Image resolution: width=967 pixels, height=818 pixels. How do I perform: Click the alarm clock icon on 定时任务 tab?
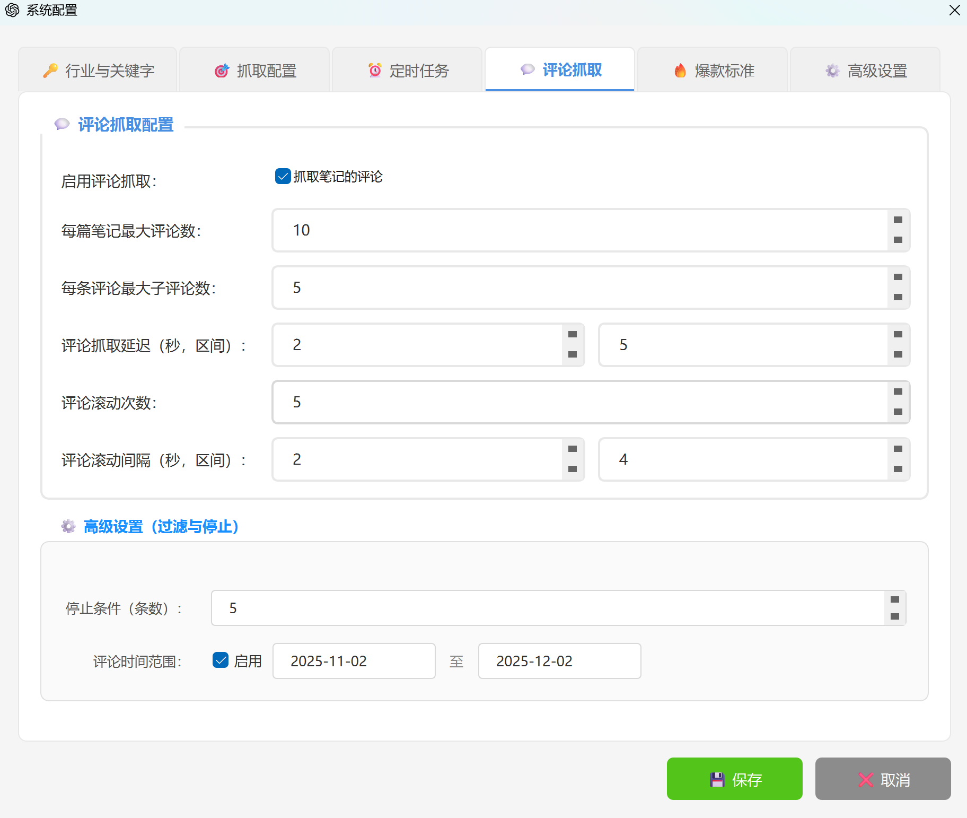coord(374,69)
